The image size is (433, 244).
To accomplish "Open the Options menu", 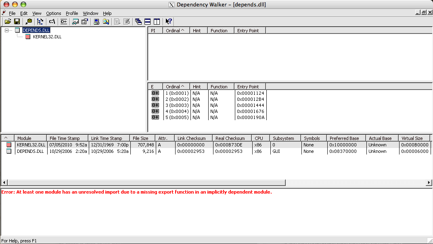I will [54, 13].
